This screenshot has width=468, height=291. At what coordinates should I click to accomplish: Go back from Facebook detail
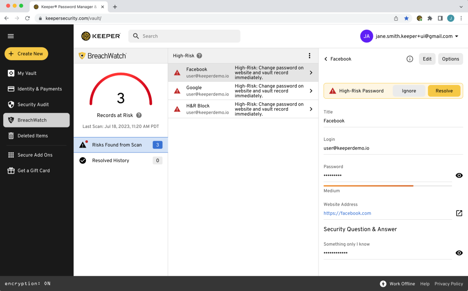(325, 59)
